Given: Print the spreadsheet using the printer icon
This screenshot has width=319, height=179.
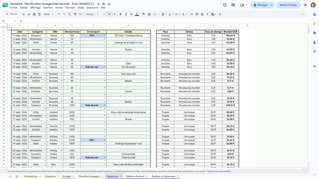Looking at the screenshot, I should (34, 14).
